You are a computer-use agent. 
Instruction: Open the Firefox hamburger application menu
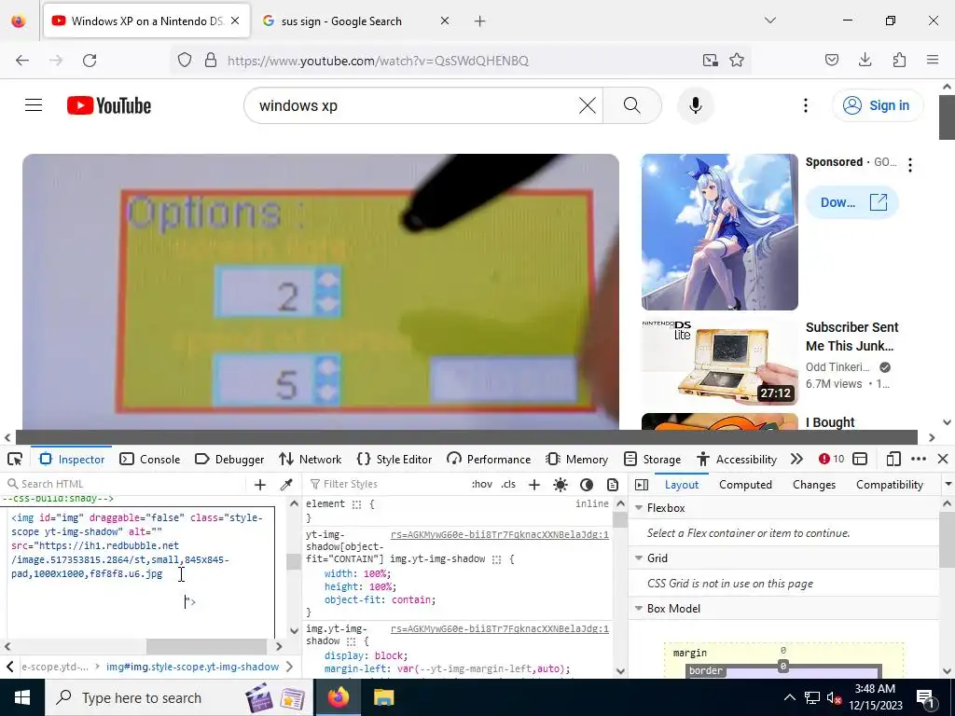933,60
